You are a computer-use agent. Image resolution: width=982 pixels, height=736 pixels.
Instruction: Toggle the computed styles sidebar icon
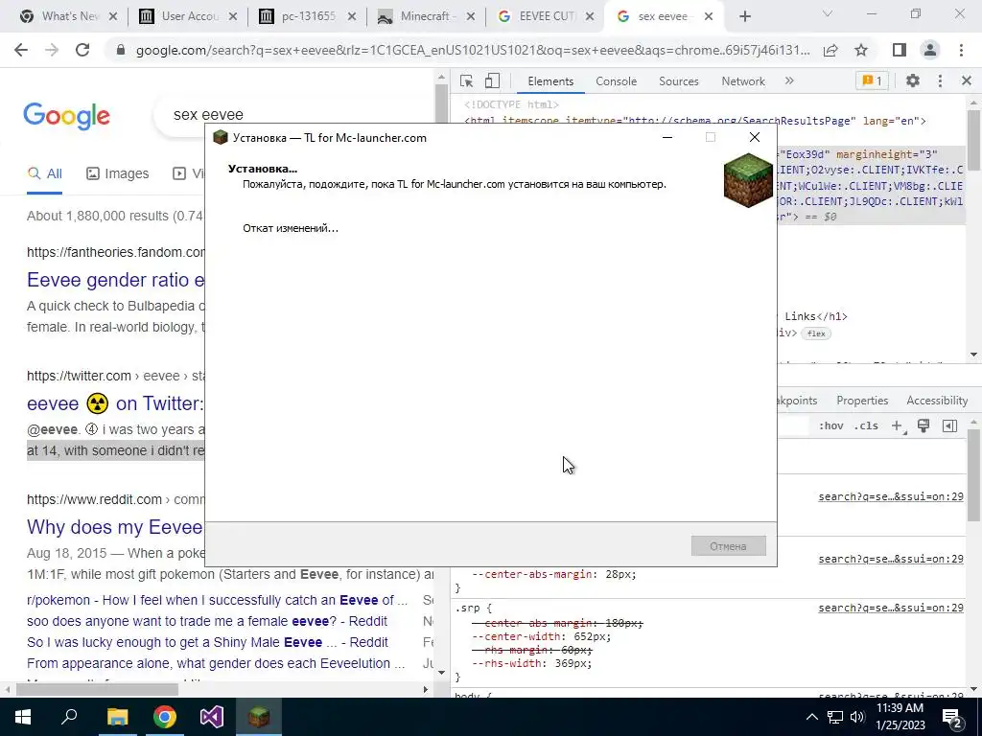click(x=949, y=426)
